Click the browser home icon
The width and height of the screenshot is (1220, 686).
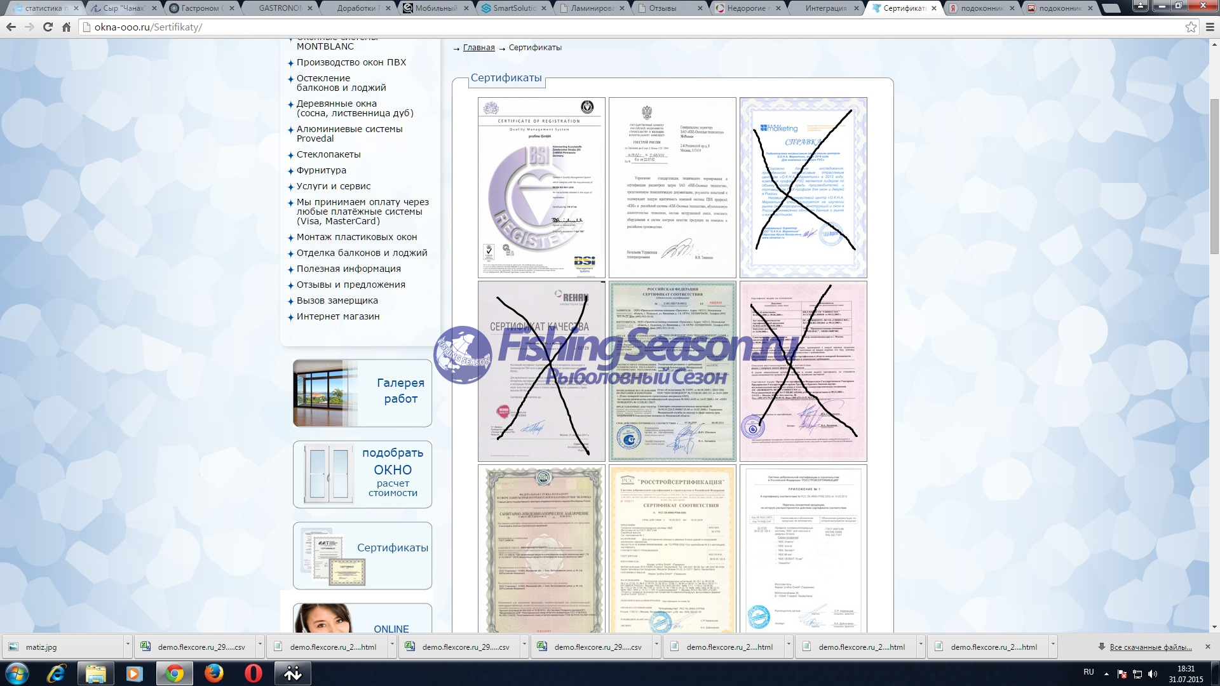66,27
